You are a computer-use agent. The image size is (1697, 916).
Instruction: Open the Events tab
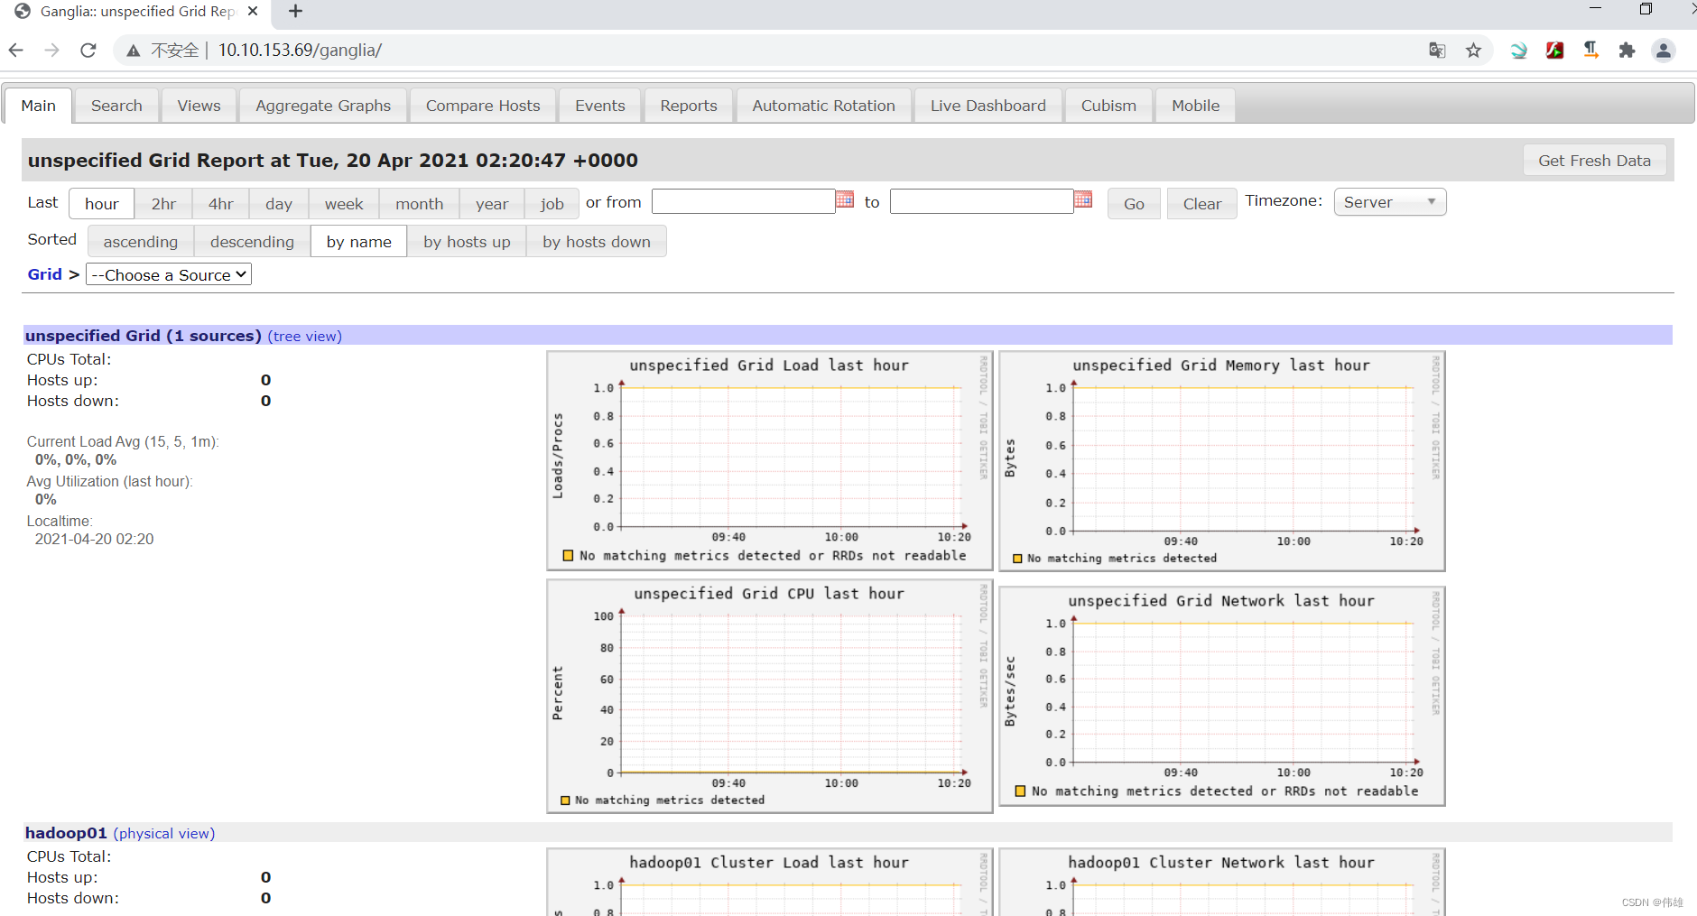tap(600, 106)
